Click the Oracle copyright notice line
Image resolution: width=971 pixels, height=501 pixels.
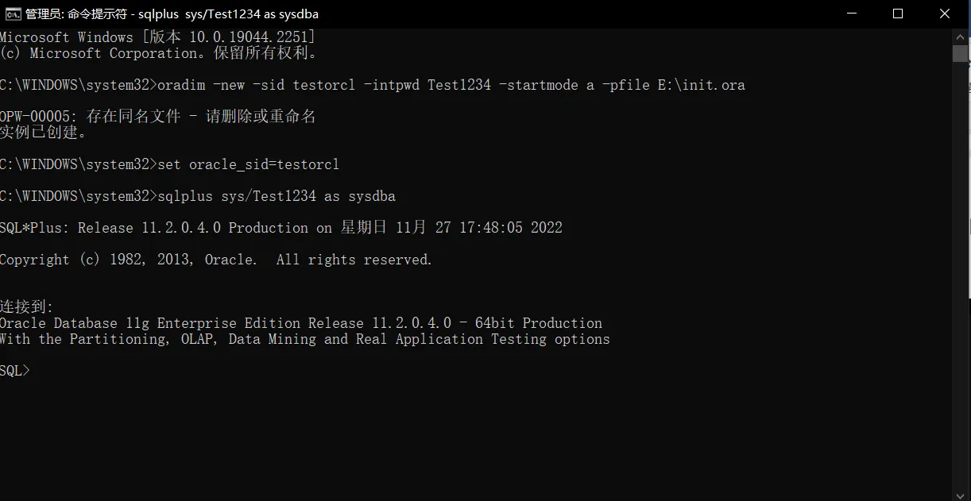(x=215, y=260)
